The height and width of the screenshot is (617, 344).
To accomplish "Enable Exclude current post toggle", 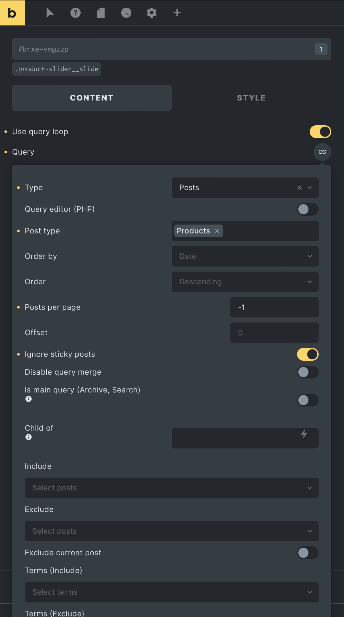I will [x=308, y=553].
